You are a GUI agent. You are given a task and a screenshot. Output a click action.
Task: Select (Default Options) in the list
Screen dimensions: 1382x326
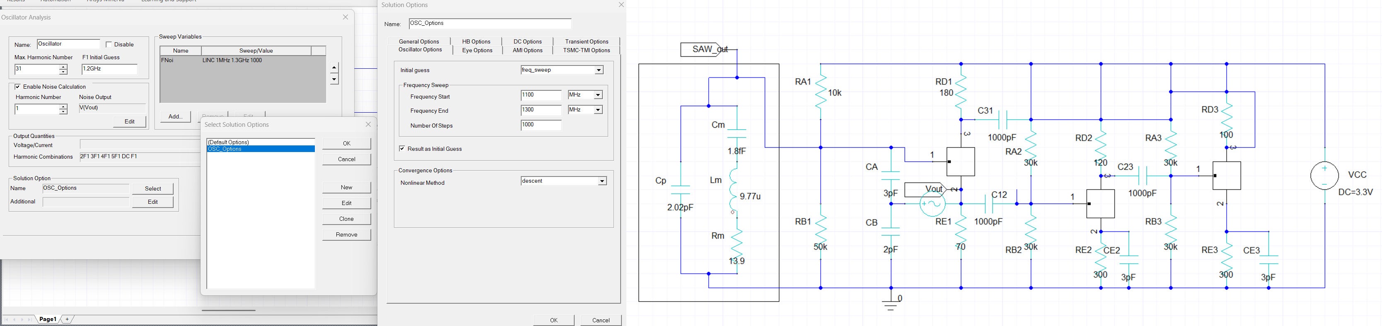pos(261,142)
